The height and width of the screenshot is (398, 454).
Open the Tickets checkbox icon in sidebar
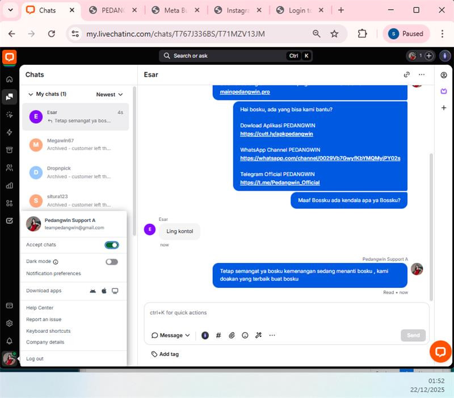(x=9, y=221)
